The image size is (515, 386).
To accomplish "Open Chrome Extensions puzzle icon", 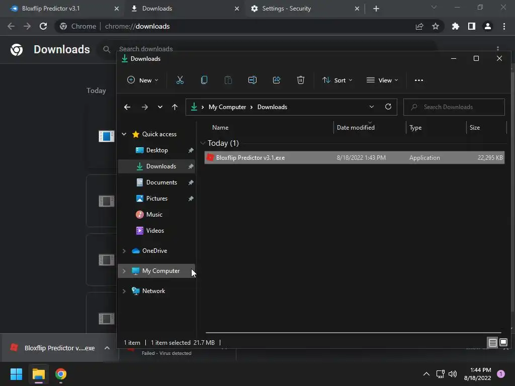I will 456,26.
